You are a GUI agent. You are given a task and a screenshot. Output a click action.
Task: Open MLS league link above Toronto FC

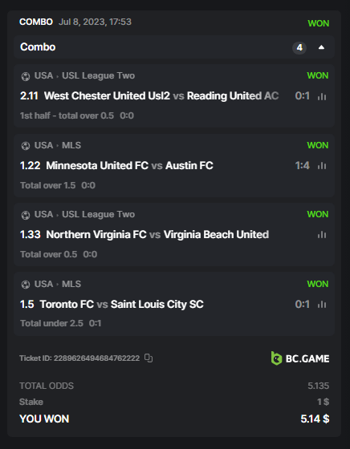pos(71,284)
